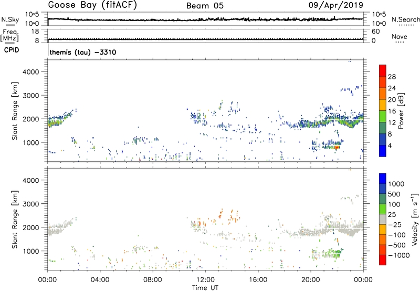Click the velocity panel 'Slant Range [km]' label
Screen dimensions: 420x291
pyautogui.click(x=15, y=219)
